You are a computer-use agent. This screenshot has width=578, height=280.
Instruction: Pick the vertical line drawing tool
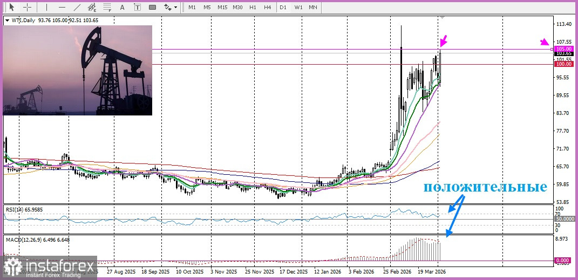pyautogui.click(x=46, y=8)
